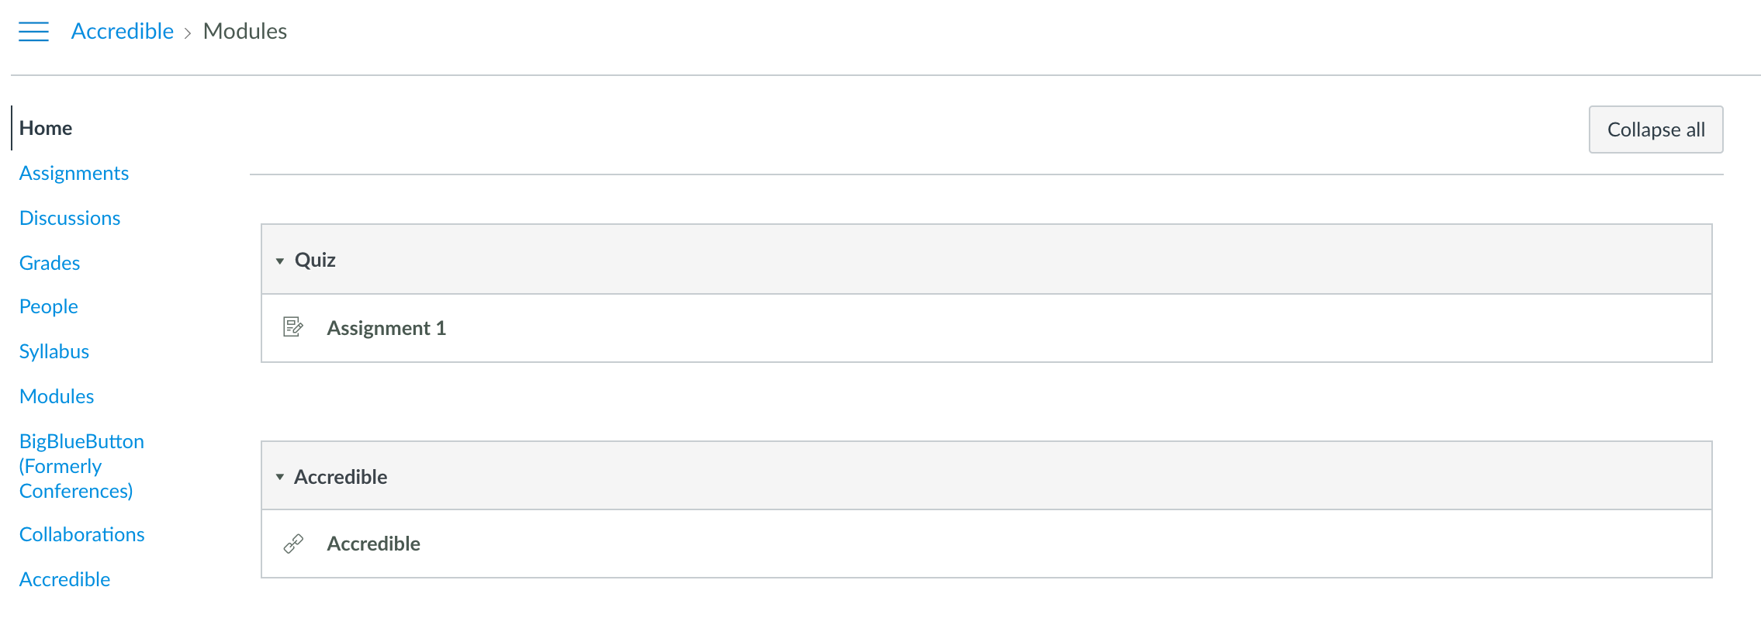
Task: Open the Assignments section from the sidebar
Action: 74,173
